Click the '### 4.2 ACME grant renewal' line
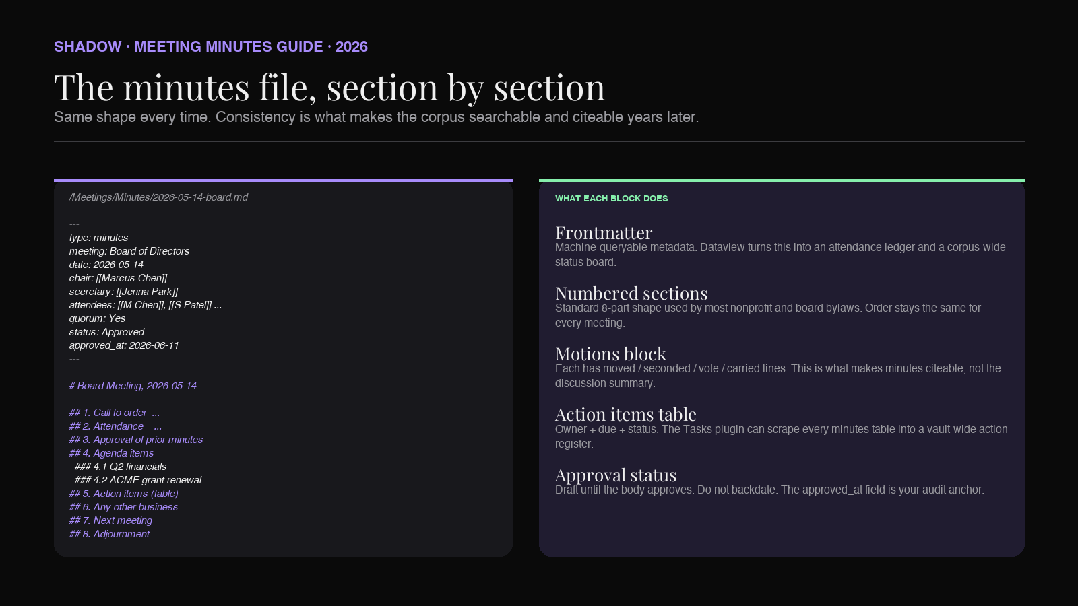This screenshot has width=1078, height=606. 138,480
